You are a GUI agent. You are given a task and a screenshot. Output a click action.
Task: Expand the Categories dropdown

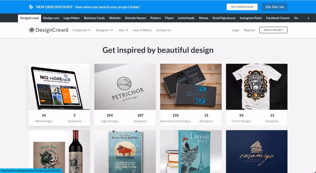coord(82,30)
